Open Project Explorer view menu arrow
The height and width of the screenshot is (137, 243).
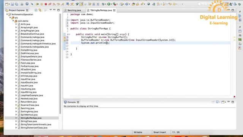point(50,10)
